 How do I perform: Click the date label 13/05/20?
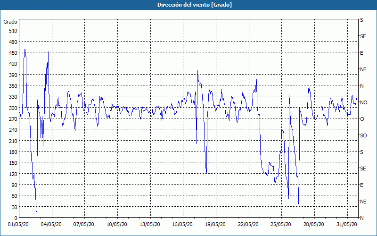click(x=150, y=224)
